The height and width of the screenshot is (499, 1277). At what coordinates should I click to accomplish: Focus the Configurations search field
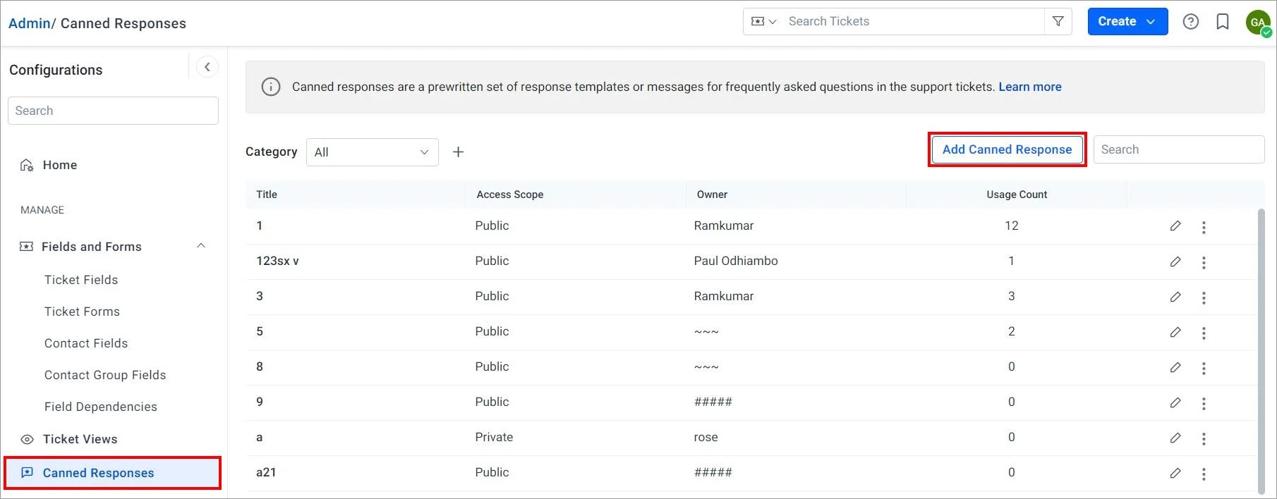tap(113, 111)
